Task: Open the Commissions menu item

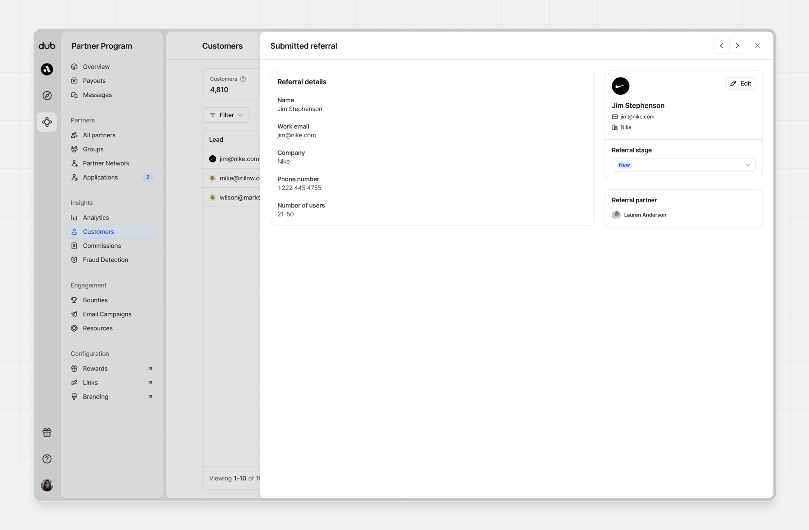Action: tap(102, 246)
